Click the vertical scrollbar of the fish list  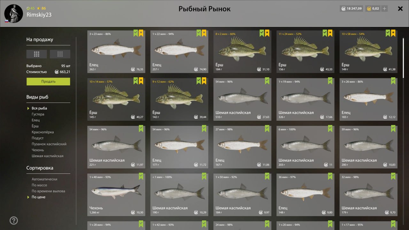403,58
